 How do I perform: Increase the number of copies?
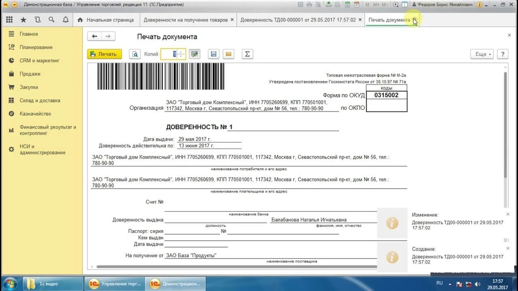click(182, 52)
